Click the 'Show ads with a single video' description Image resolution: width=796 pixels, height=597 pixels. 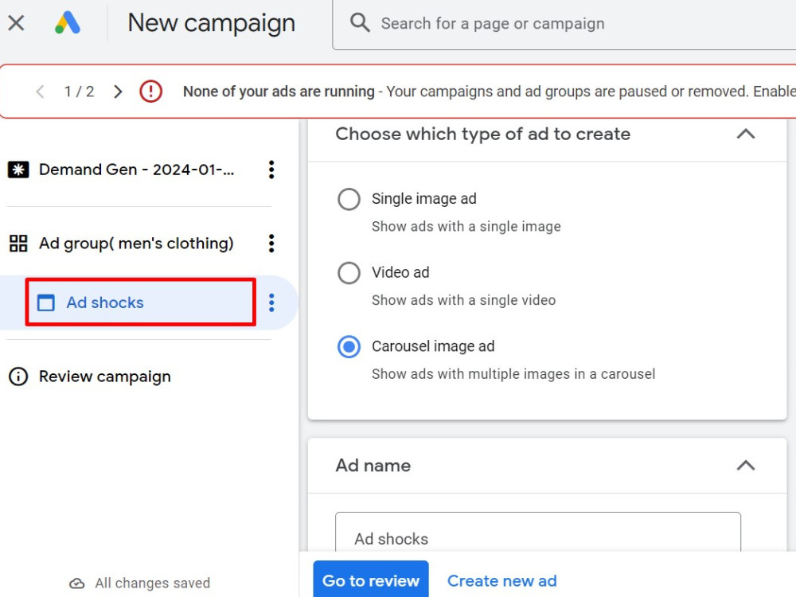(x=463, y=301)
